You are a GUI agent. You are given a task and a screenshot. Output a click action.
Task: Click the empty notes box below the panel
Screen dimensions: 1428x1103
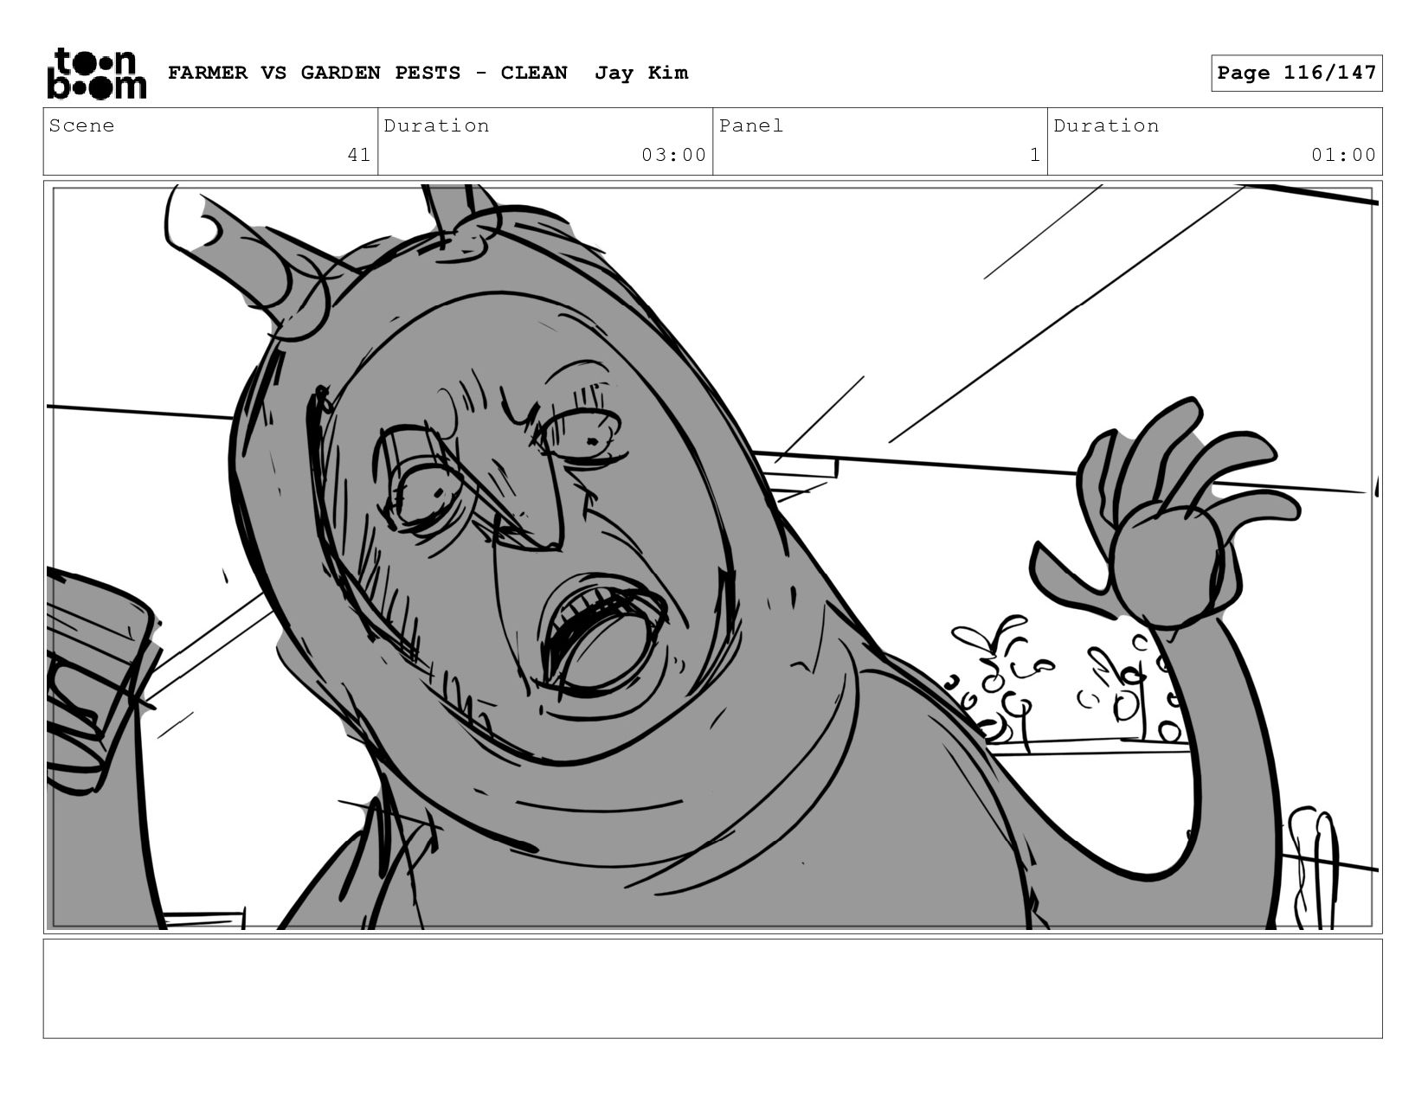point(712,988)
